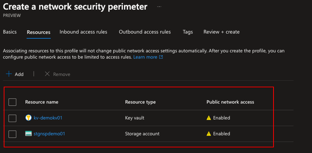
Task: Toggle the select-all header checkbox
Action: point(12,102)
